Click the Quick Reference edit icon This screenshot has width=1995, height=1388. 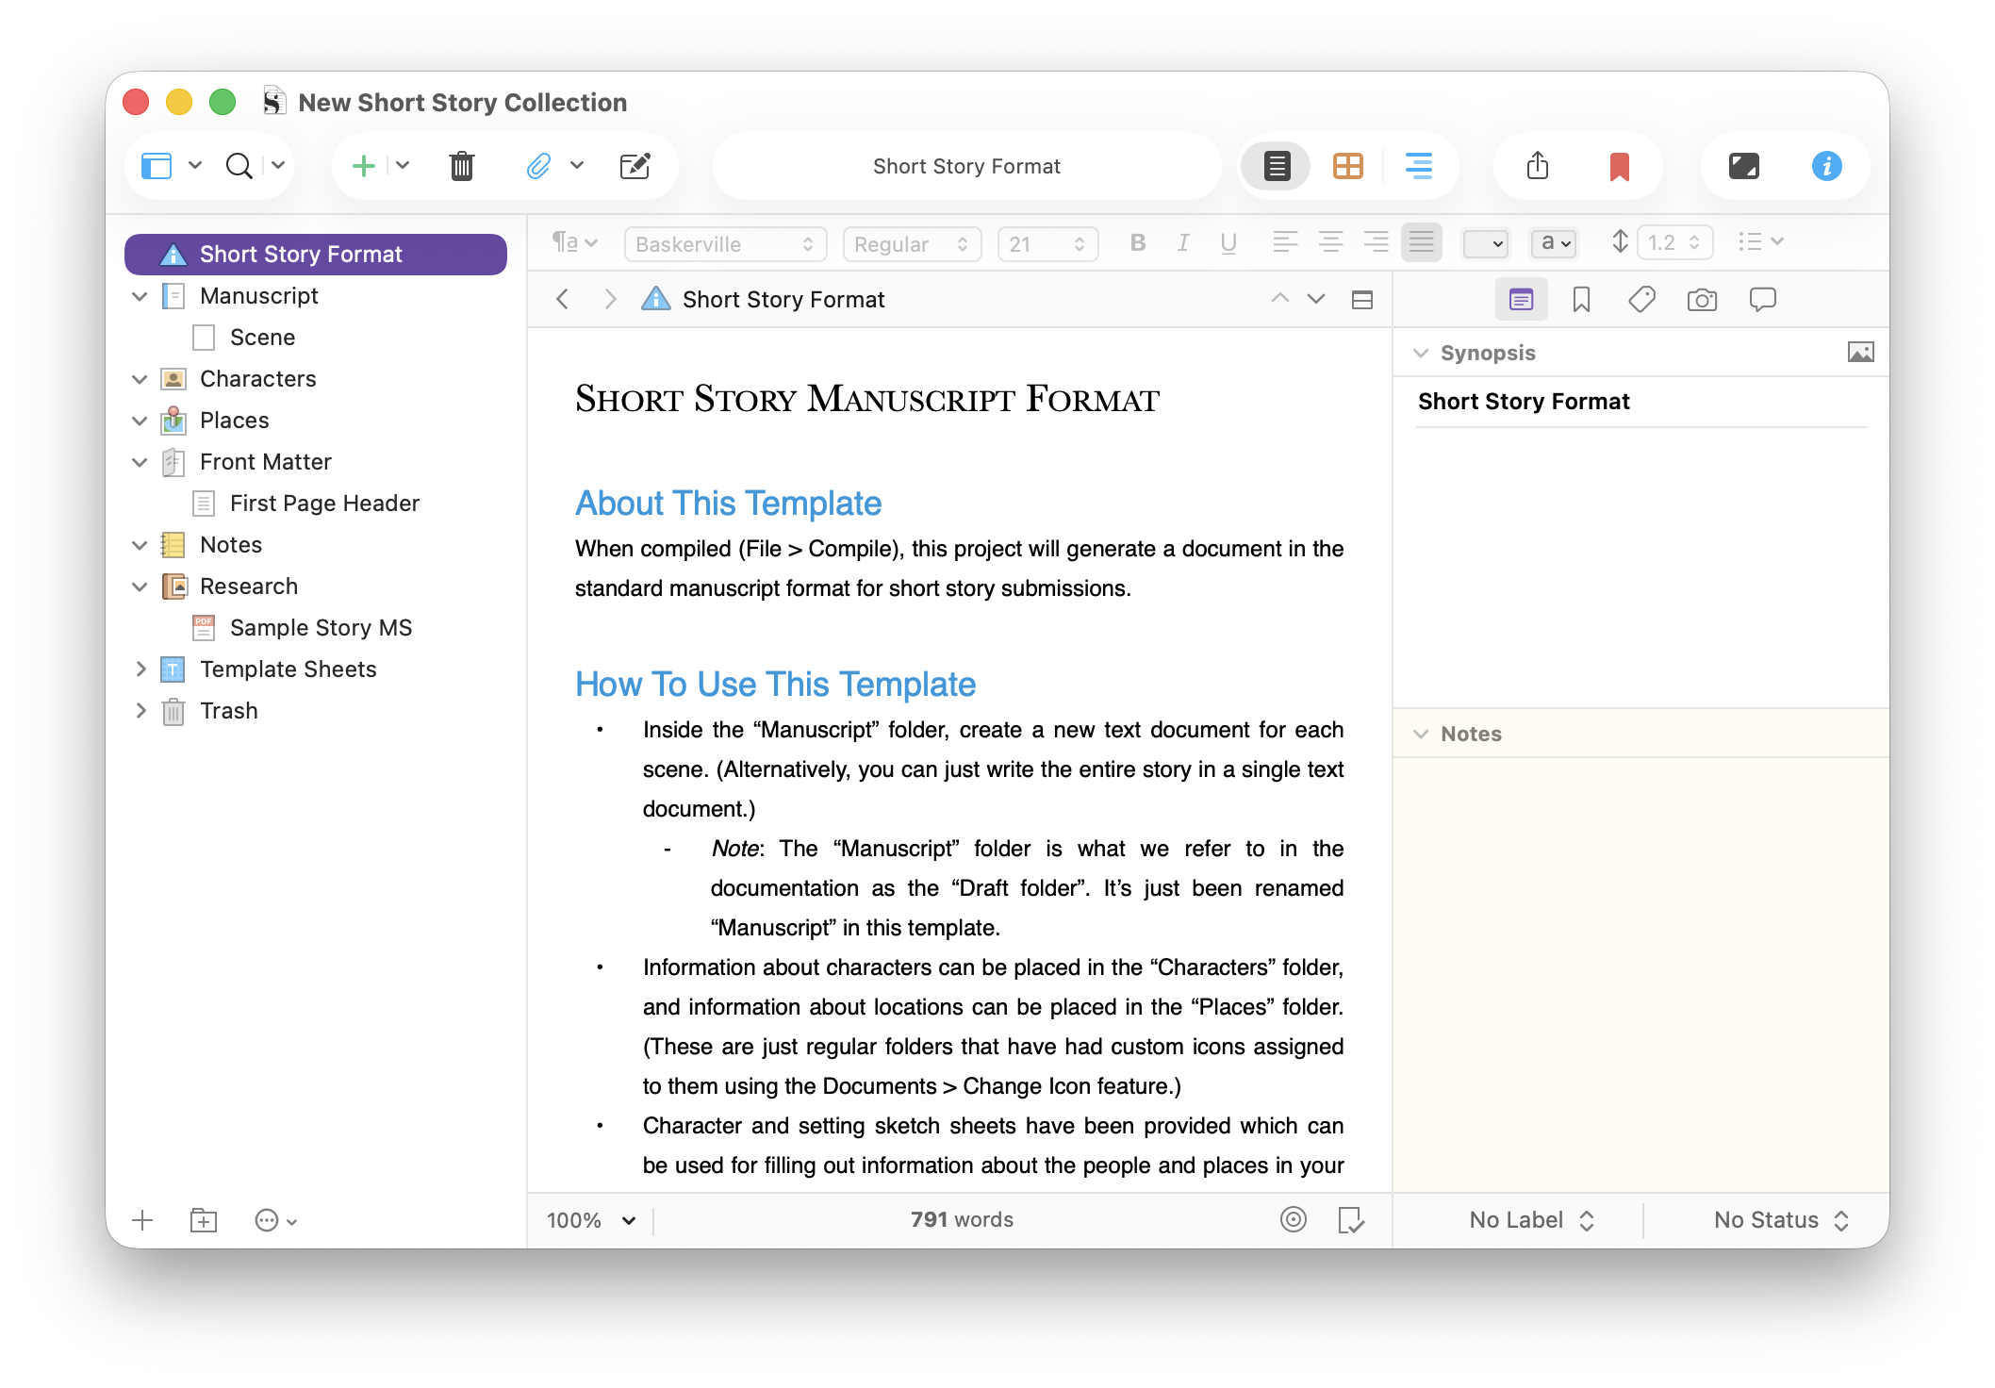[635, 166]
